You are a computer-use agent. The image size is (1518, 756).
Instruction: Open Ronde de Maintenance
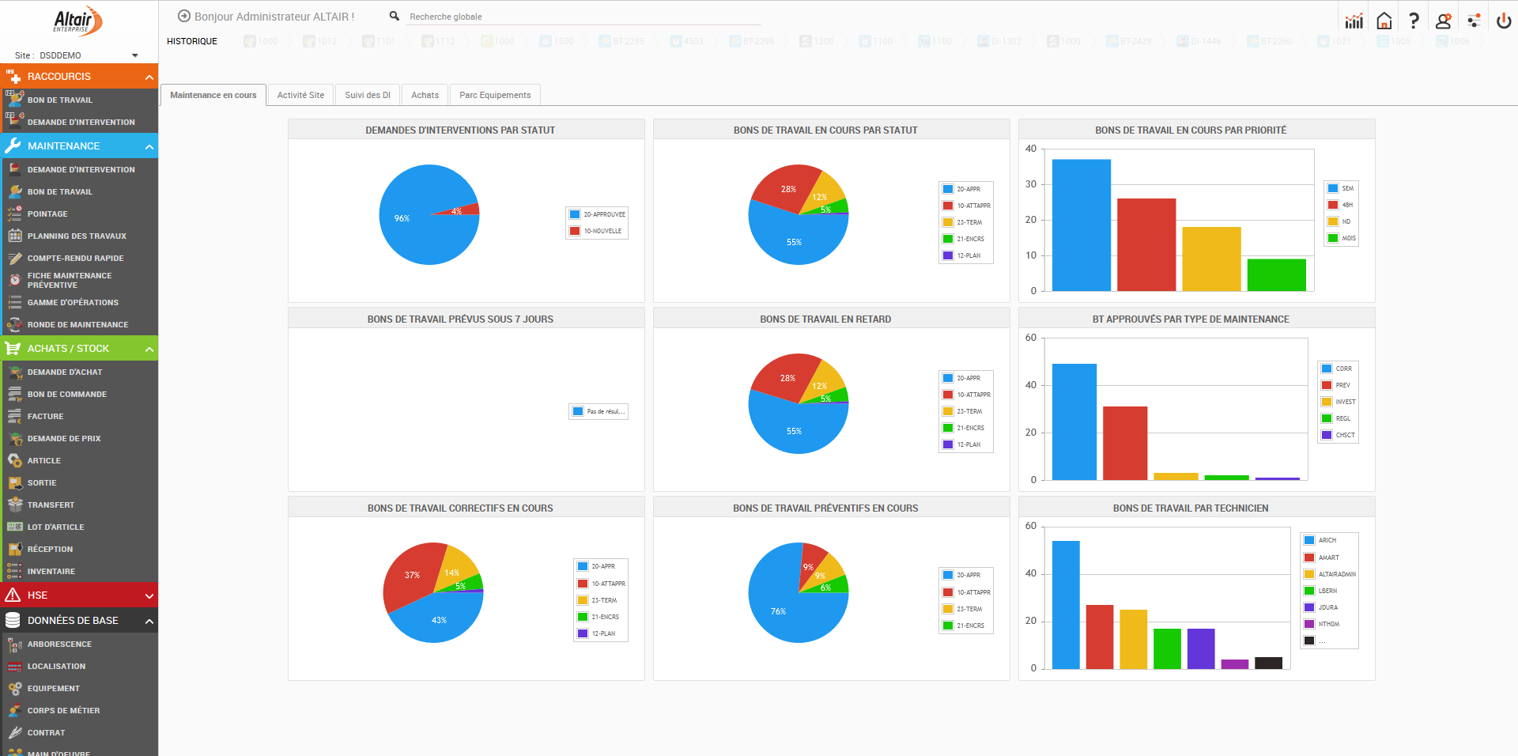[77, 324]
